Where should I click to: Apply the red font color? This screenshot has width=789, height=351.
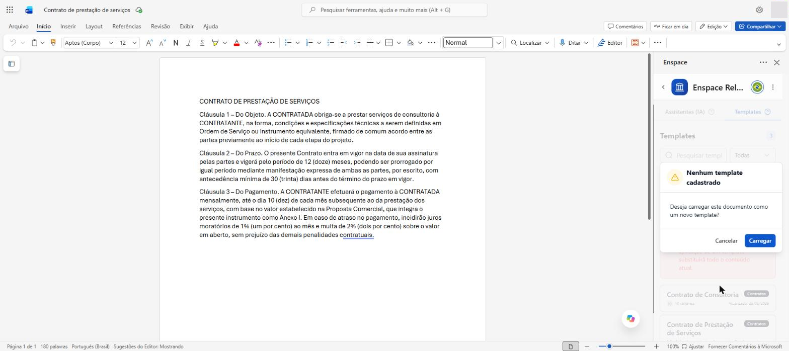tap(236, 43)
